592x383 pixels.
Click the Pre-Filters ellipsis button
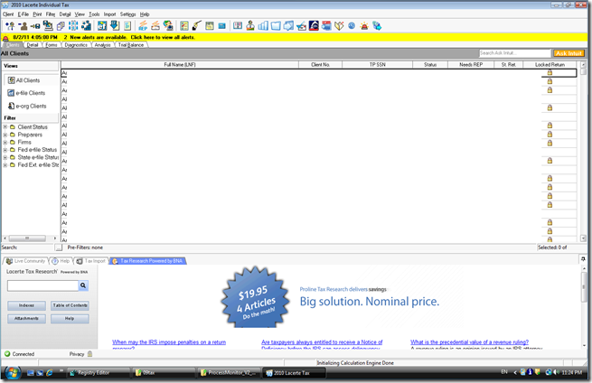pyautogui.click(x=59, y=248)
